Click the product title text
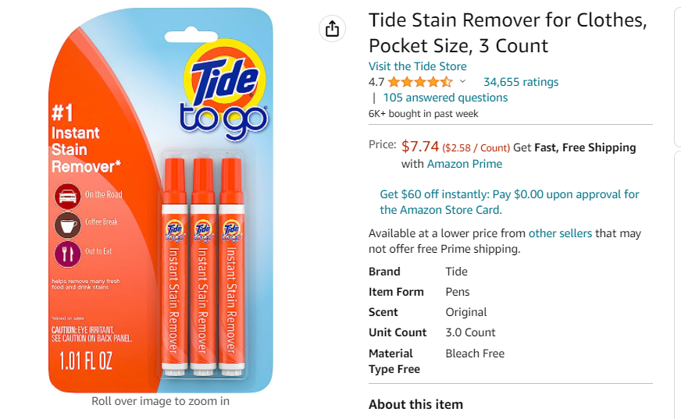 coord(508,33)
